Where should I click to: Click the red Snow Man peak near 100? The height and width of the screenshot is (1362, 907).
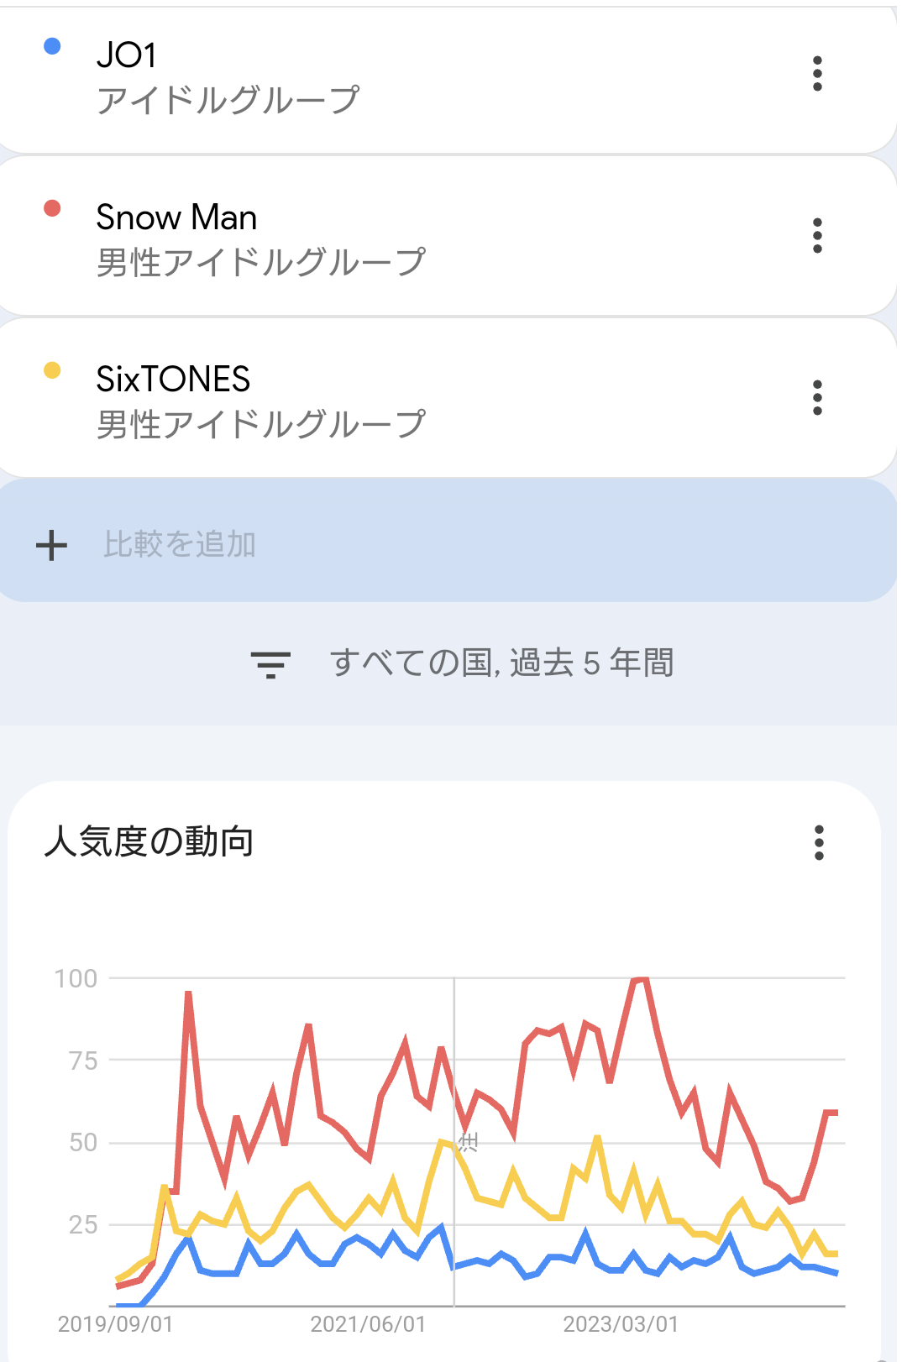[639, 980]
